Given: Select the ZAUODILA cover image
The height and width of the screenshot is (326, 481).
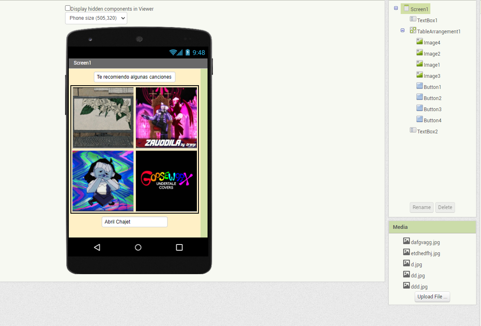Looking at the screenshot, I should [166, 117].
